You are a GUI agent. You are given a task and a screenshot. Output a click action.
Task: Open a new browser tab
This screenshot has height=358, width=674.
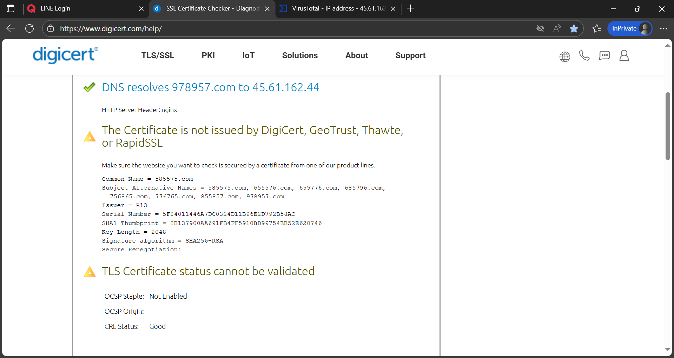point(410,8)
